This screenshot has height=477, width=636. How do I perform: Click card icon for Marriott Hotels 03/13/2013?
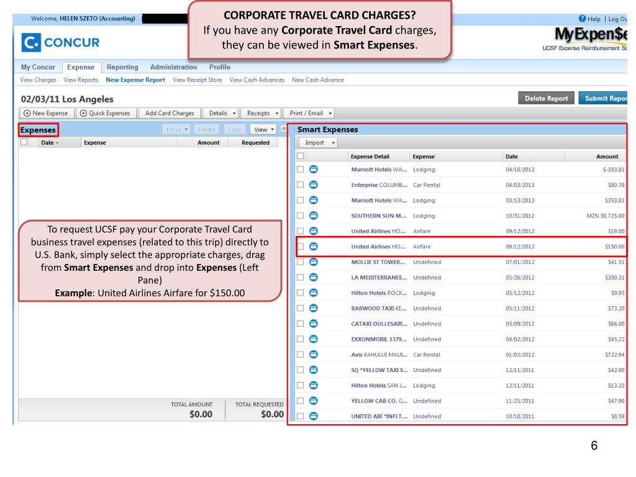click(314, 201)
